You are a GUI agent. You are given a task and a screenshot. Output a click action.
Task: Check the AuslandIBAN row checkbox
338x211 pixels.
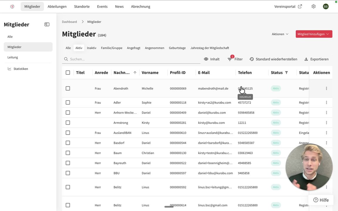point(68,133)
